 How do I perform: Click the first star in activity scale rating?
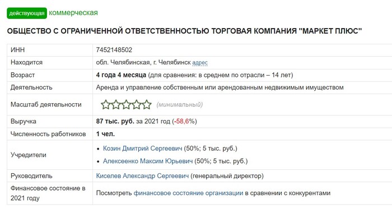point(105,105)
